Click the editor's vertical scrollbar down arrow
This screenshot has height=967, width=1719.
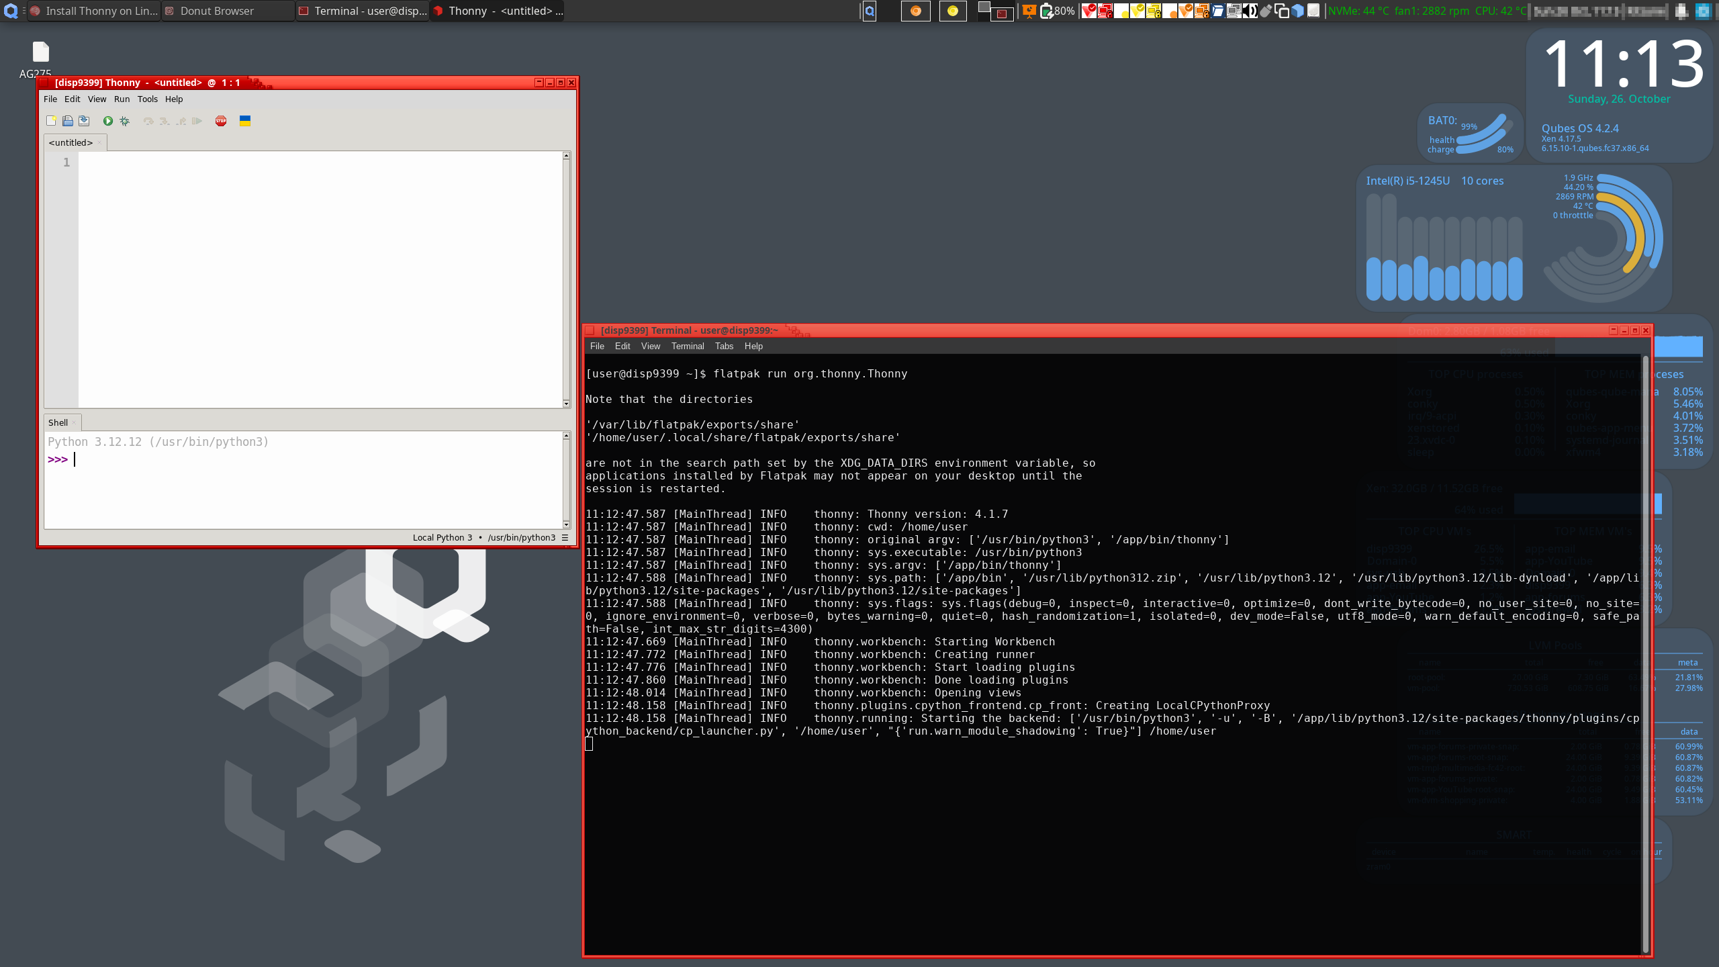[566, 404]
